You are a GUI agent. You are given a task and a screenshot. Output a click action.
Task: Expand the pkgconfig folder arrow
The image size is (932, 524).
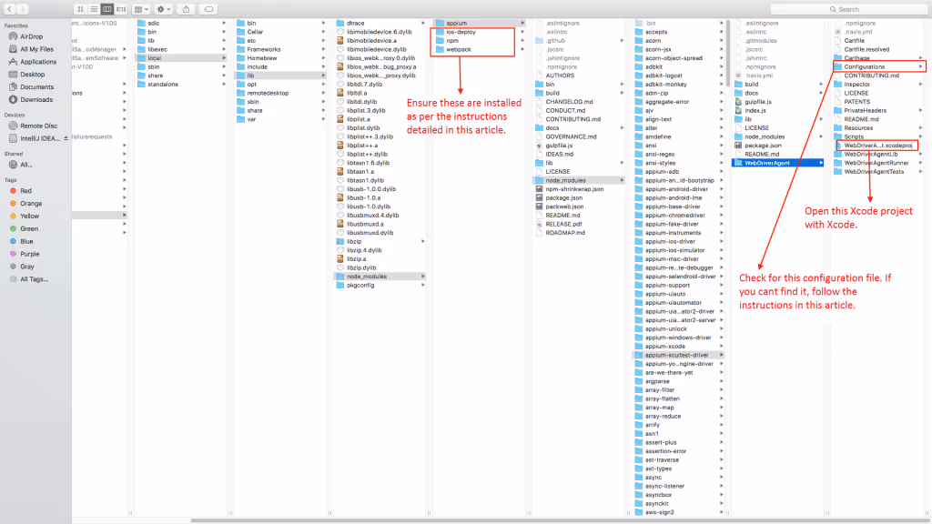(x=423, y=285)
